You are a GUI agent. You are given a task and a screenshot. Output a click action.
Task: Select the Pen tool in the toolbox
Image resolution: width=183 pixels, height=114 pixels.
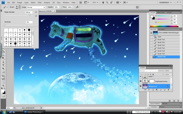3,62
